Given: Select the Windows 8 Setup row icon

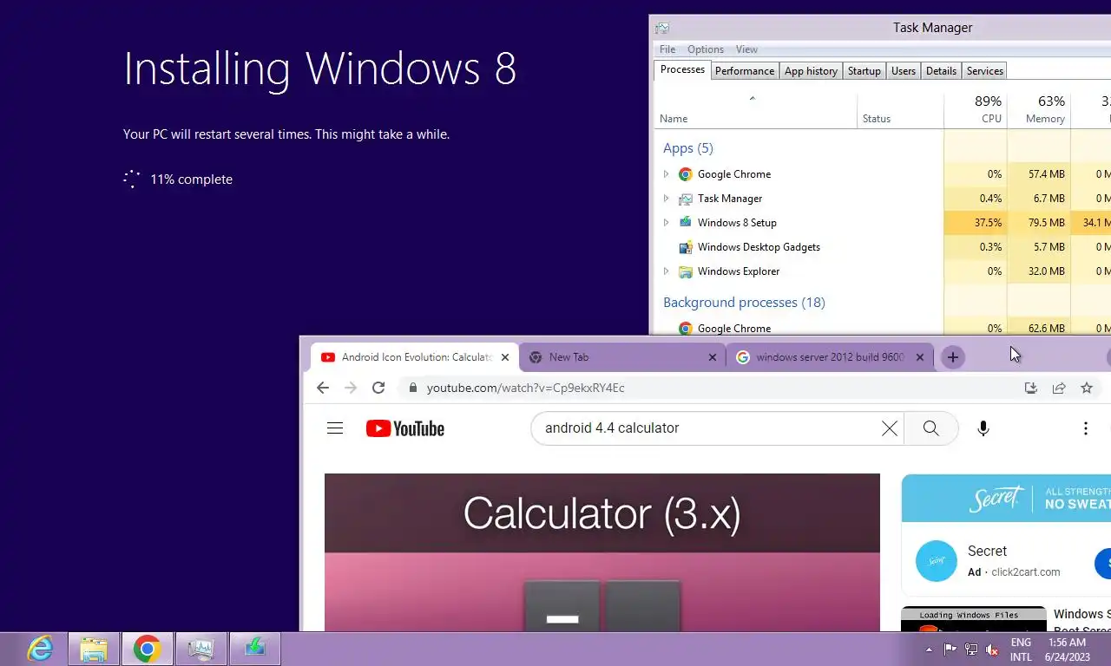Looking at the screenshot, I should (685, 223).
